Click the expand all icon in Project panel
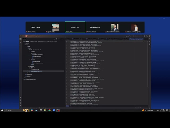Screen dimensions: 170x128 (x=58, y=39)
